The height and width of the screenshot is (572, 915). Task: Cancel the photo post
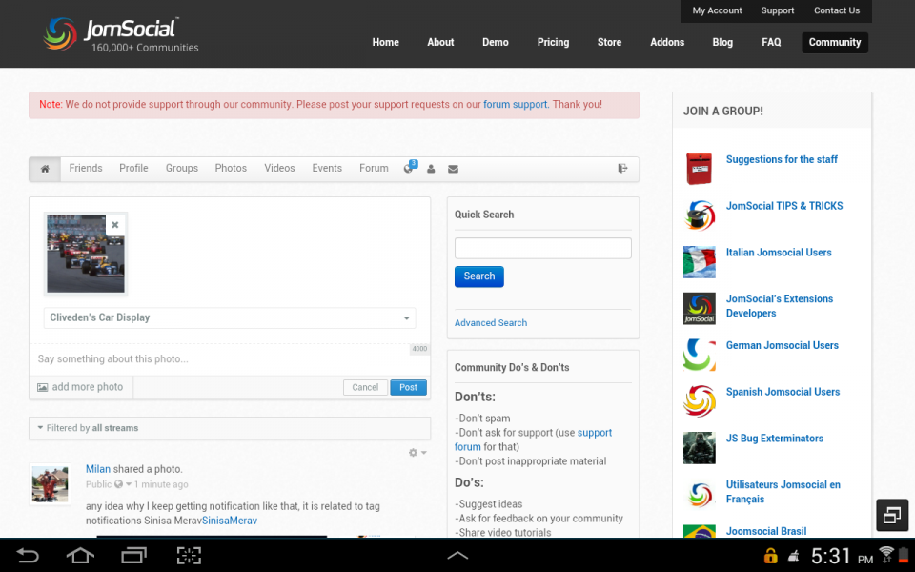coord(365,387)
